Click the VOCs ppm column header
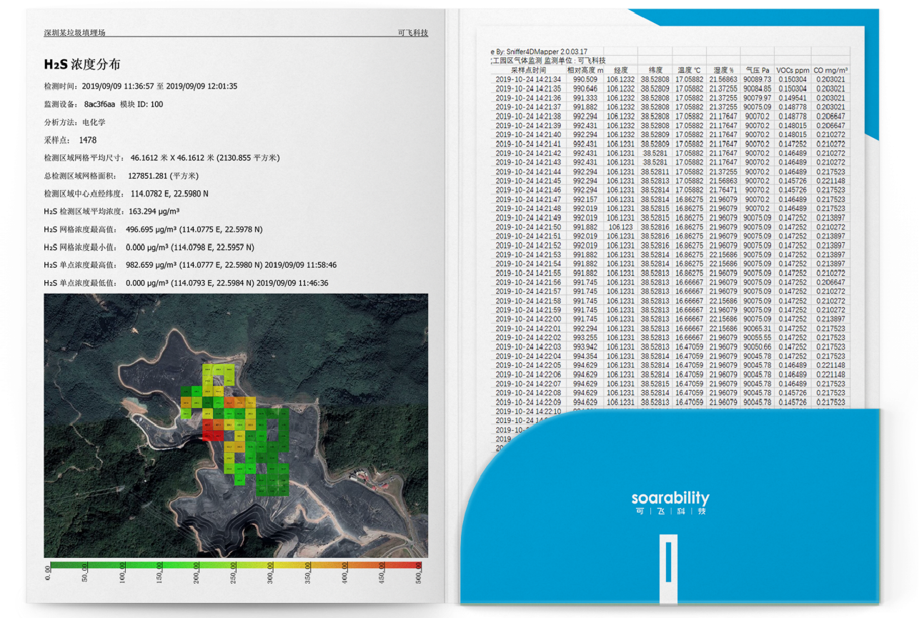The image size is (919, 618). (793, 70)
